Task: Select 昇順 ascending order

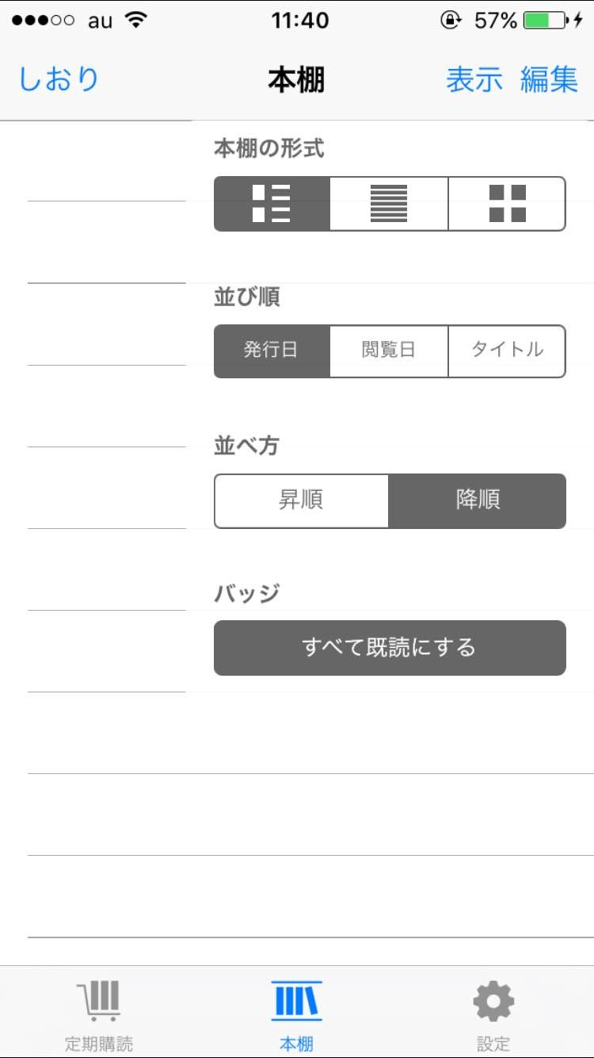Action: [x=302, y=500]
